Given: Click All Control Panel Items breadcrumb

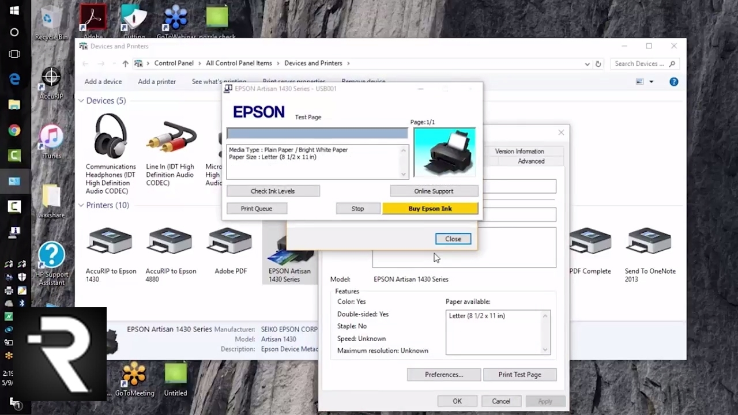Looking at the screenshot, I should (239, 63).
